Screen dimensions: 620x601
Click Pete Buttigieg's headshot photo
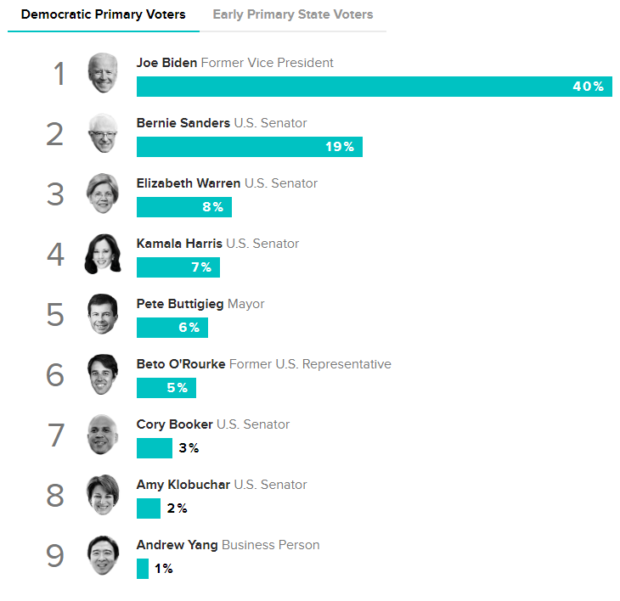tap(103, 314)
